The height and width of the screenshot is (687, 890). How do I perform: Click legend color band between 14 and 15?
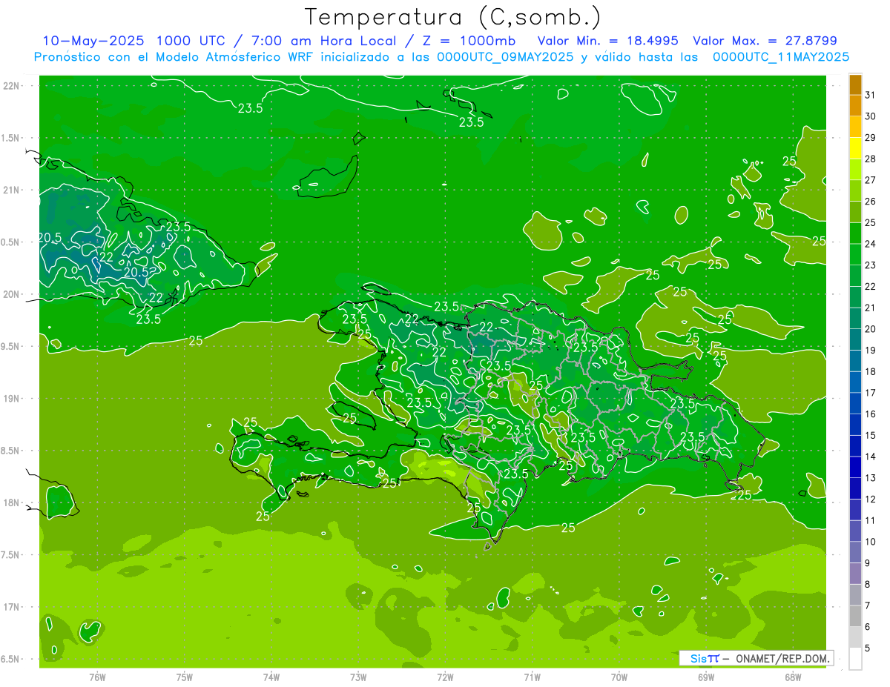(855, 446)
